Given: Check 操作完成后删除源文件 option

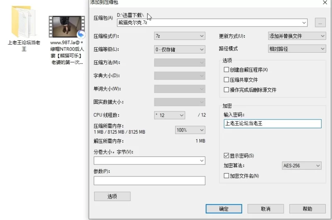Looking at the screenshot, I should point(226,90).
